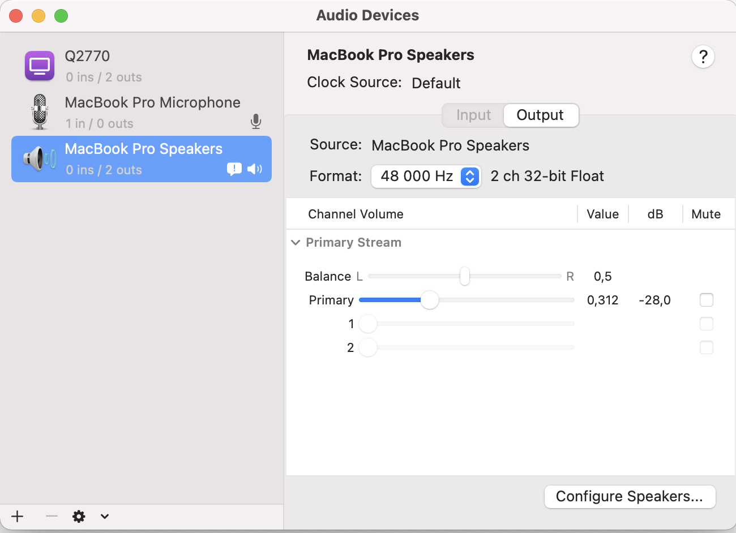Click the default input microphone indicator icon
Screen dimensions: 736x533
(x=256, y=121)
